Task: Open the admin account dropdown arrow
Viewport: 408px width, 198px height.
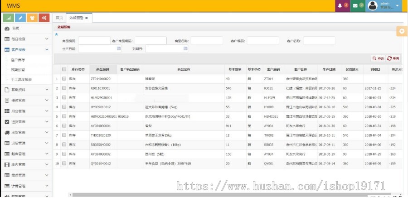Action: click(x=397, y=5)
